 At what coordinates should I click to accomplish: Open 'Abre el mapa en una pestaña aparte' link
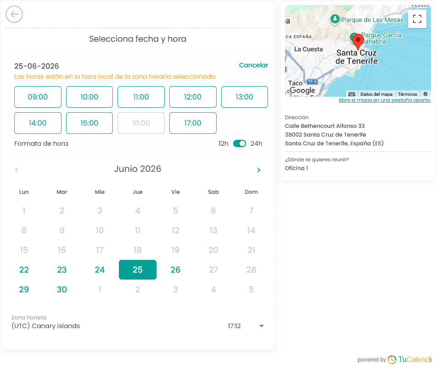pyautogui.click(x=385, y=100)
